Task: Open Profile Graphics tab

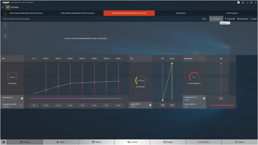Action: [26, 13]
